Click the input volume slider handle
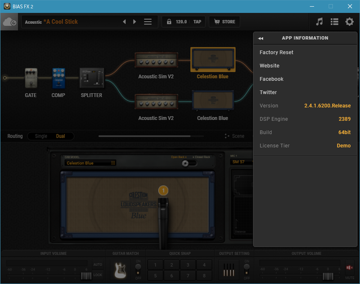The width and height of the screenshot is (360, 284). [x=86, y=276]
